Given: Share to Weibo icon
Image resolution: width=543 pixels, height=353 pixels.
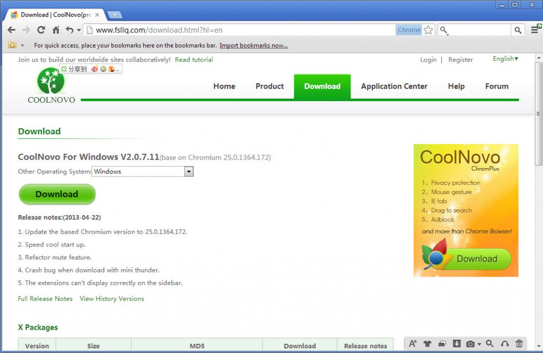Looking at the screenshot, I should point(94,69).
